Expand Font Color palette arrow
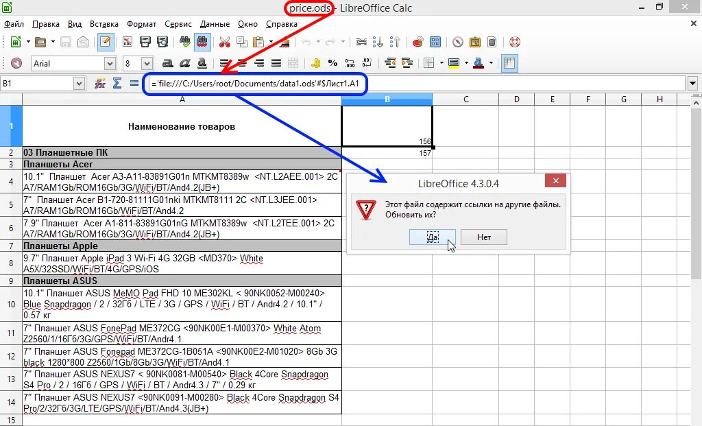702x426 pixels. (x=491, y=63)
